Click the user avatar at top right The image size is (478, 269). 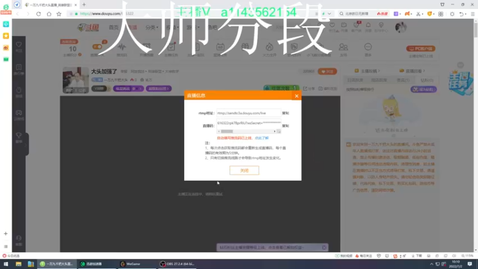click(401, 27)
